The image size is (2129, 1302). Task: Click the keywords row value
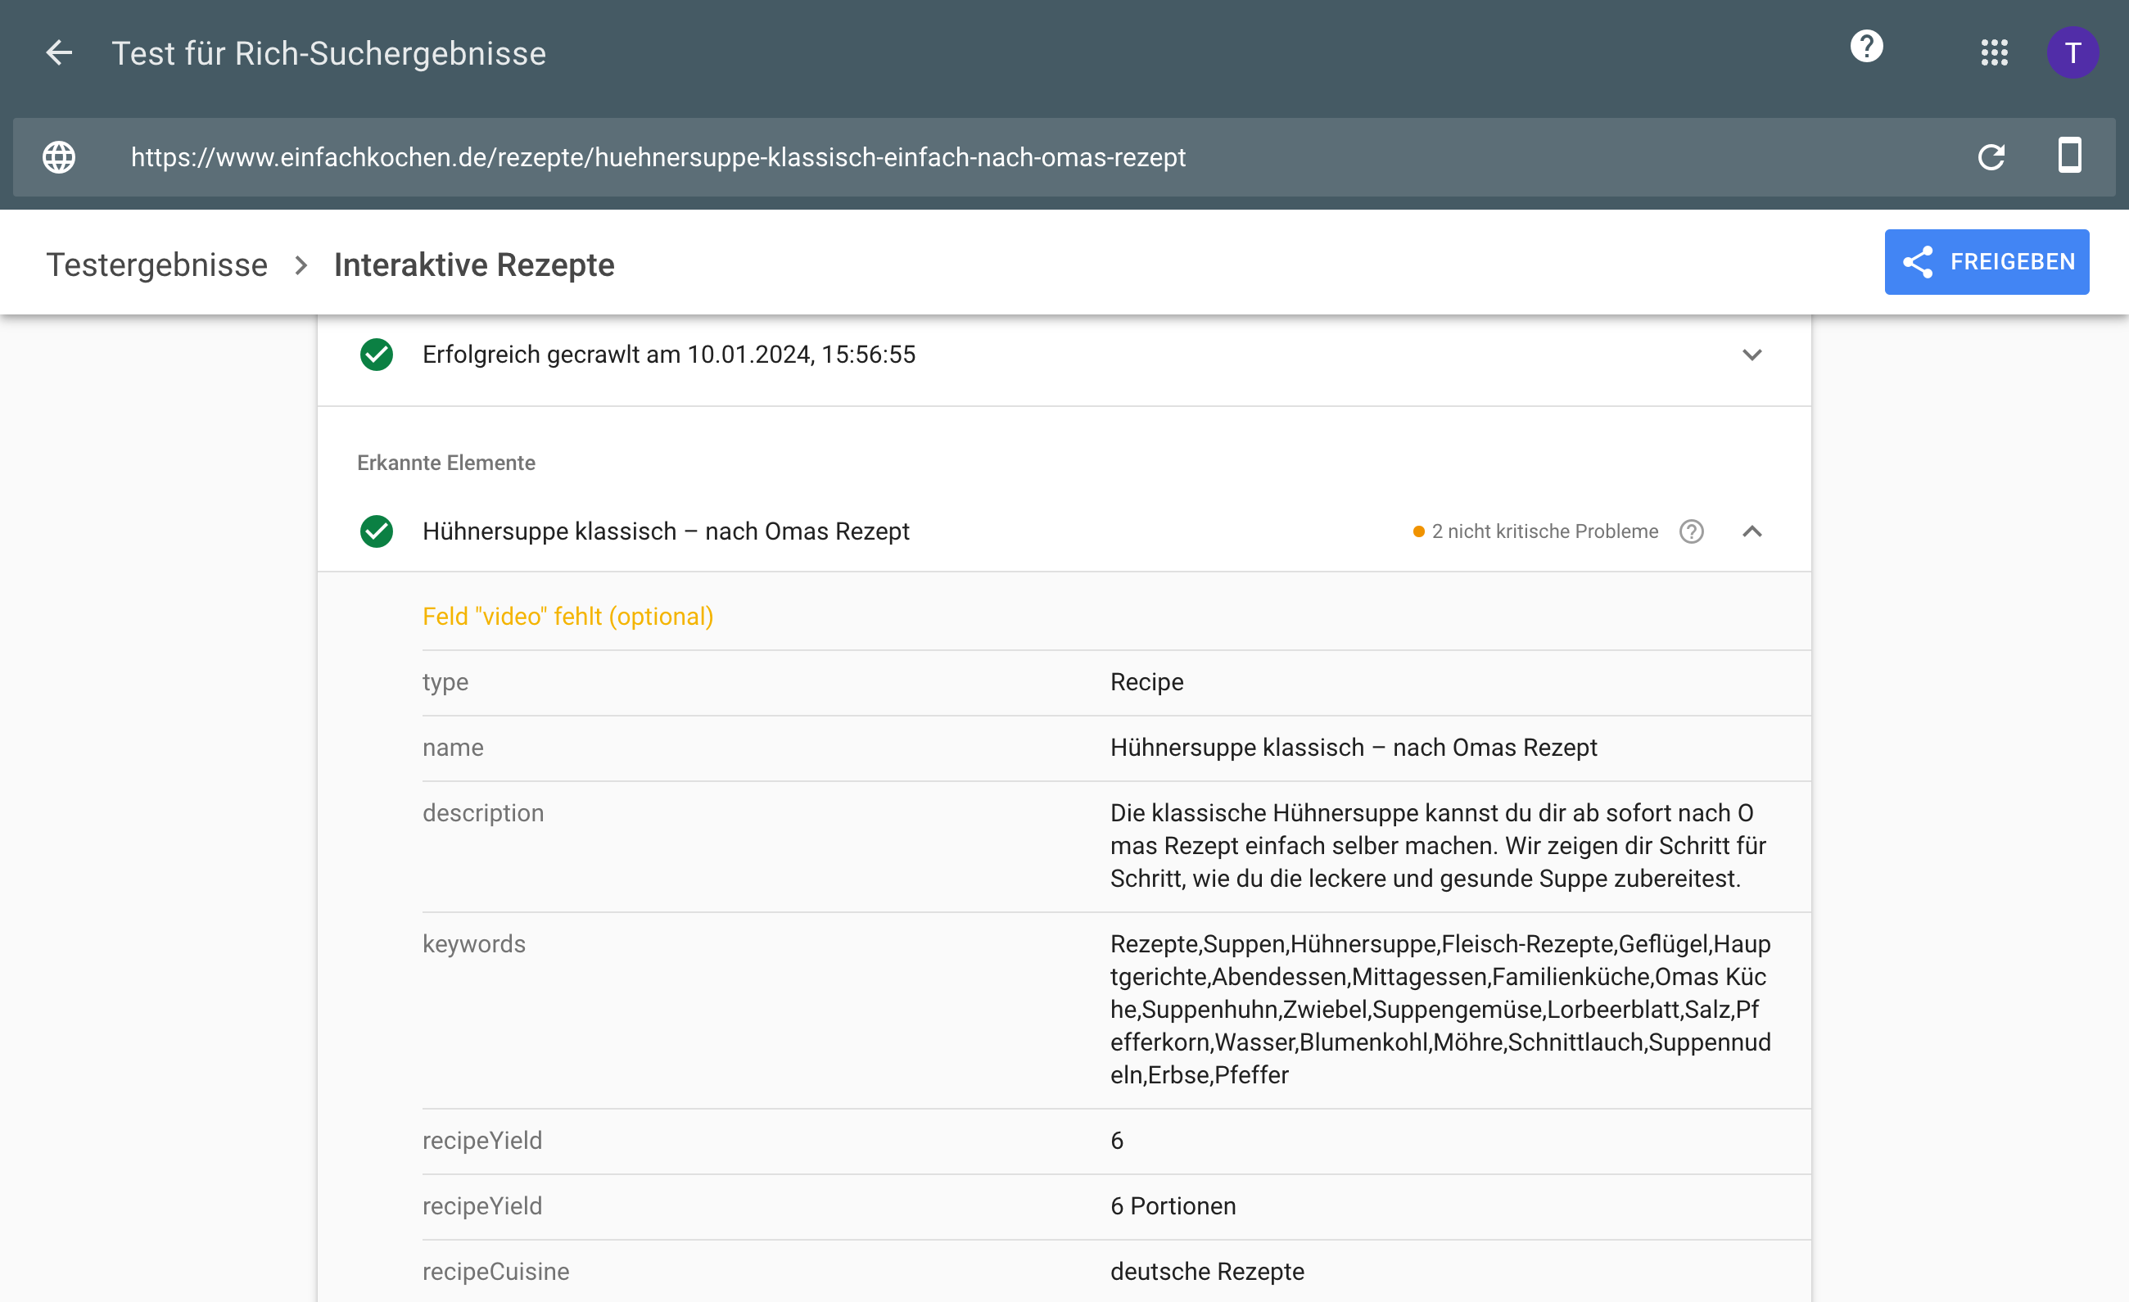point(1440,1009)
